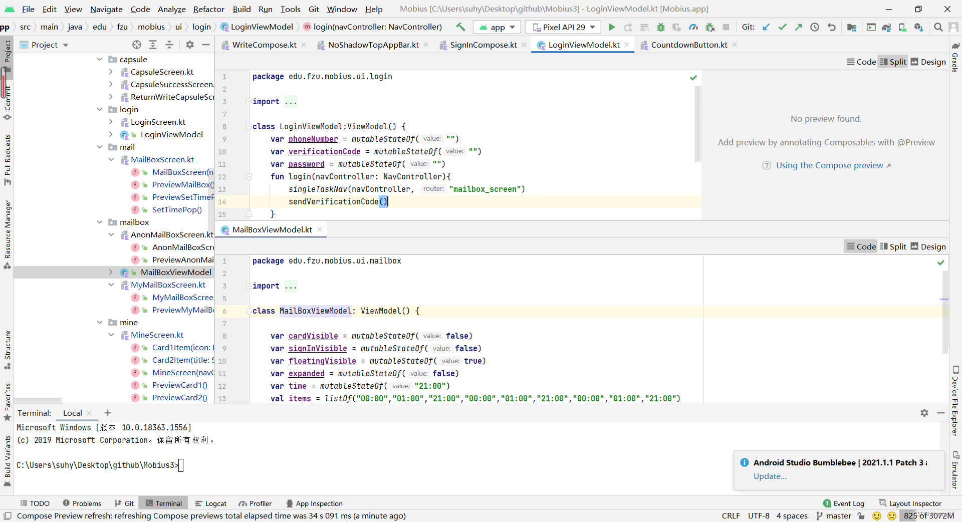Click Sync Project with Gradle Files icon
The image size is (962, 522).
pyautogui.click(x=886, y=27)
